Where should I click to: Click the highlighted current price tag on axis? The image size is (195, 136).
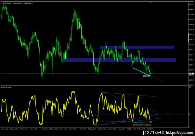191,73
